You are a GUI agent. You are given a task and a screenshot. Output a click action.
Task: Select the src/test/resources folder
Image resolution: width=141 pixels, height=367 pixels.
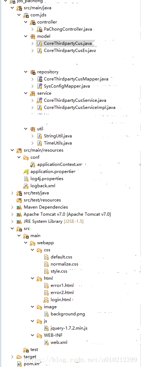(x=42, y=200)
